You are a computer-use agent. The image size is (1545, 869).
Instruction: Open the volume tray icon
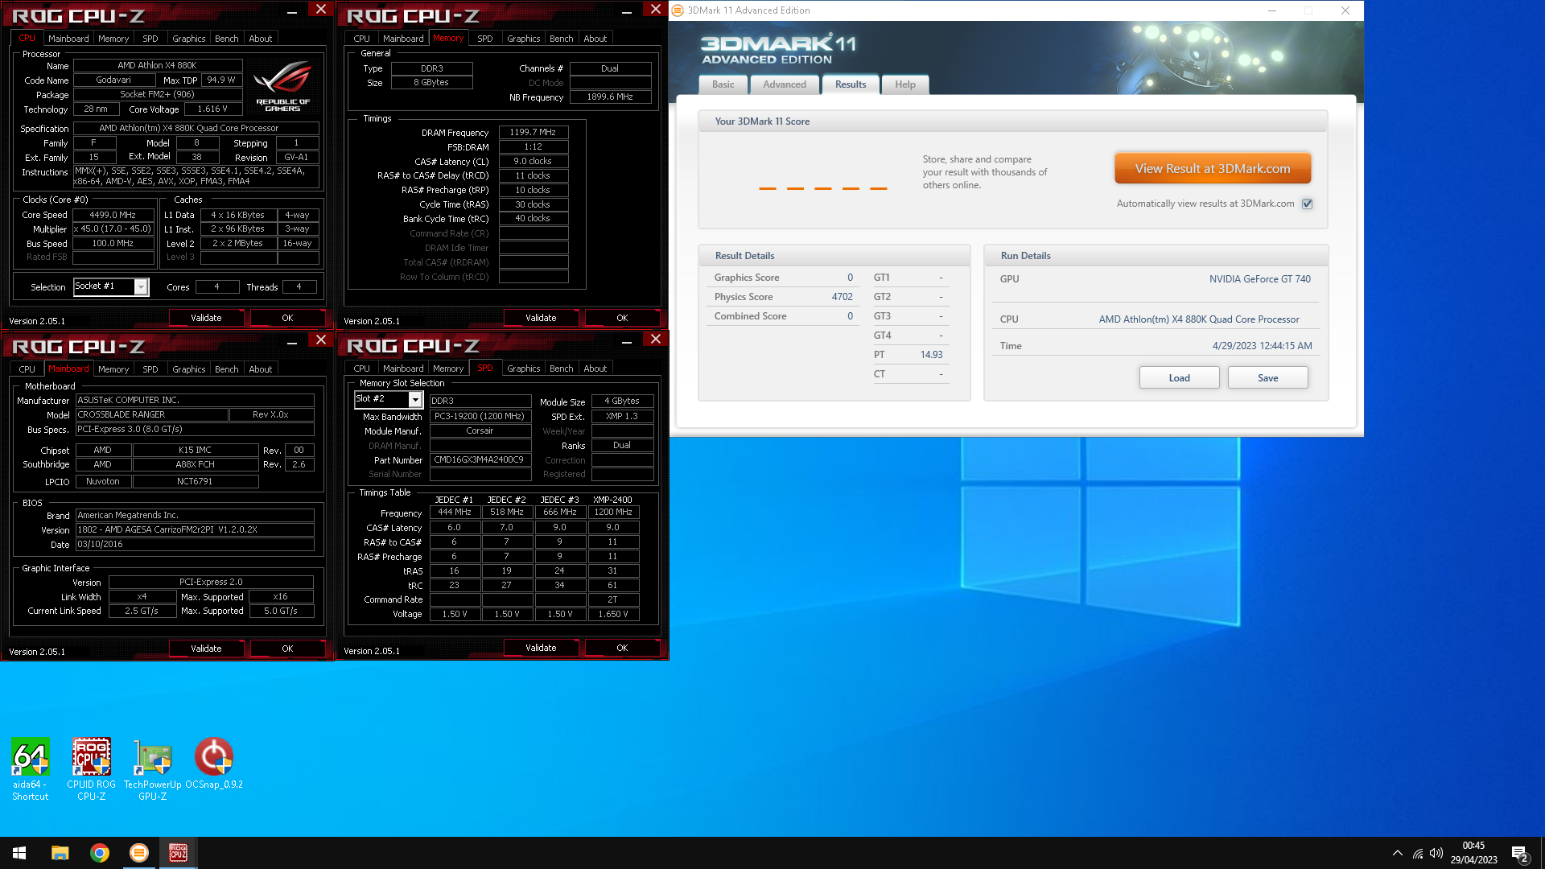[1436, 853]
